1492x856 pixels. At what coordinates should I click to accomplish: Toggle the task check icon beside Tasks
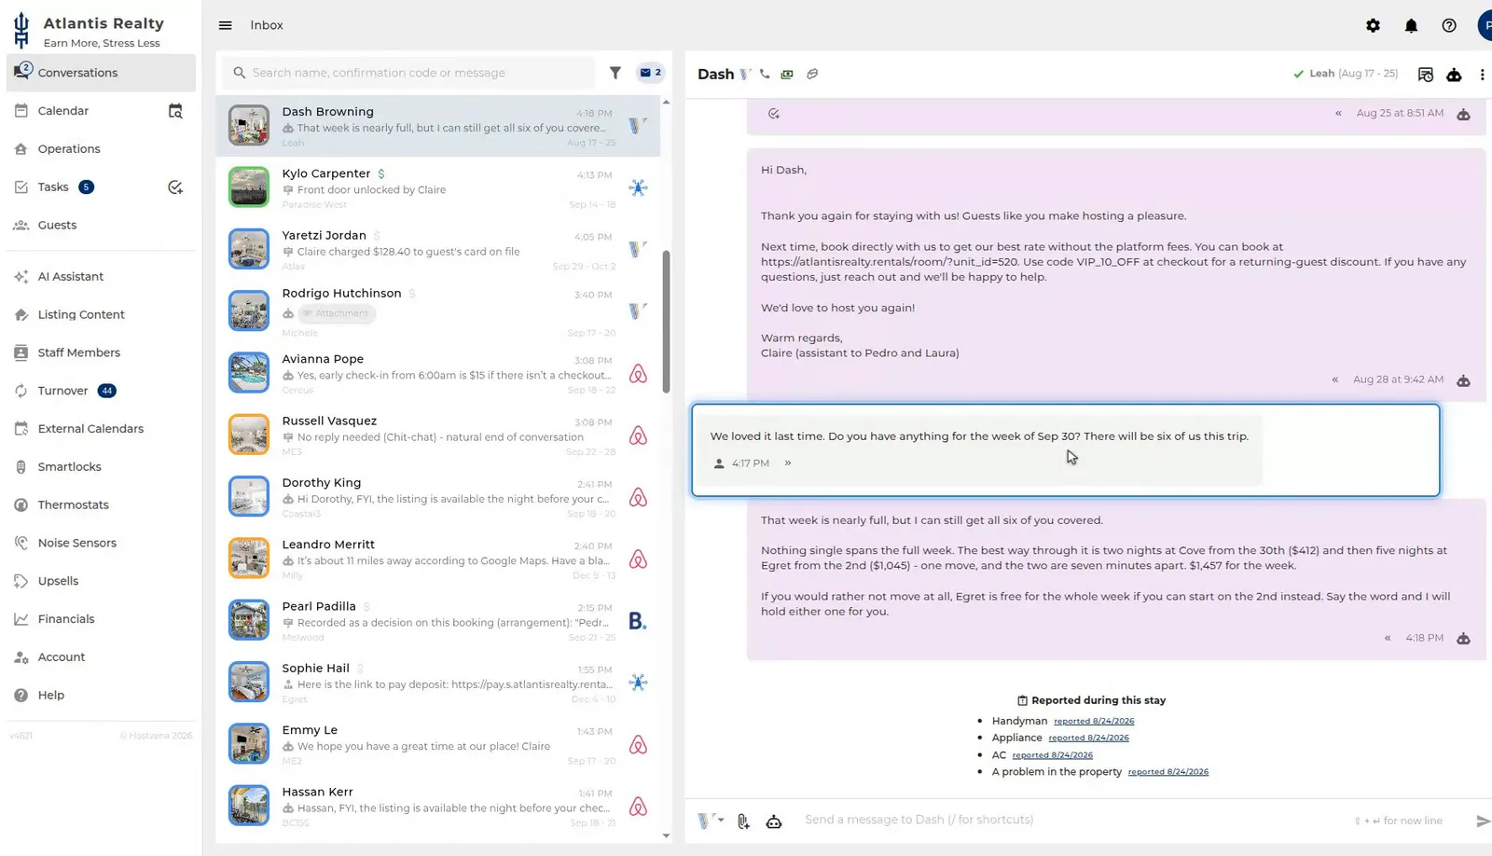175,187
